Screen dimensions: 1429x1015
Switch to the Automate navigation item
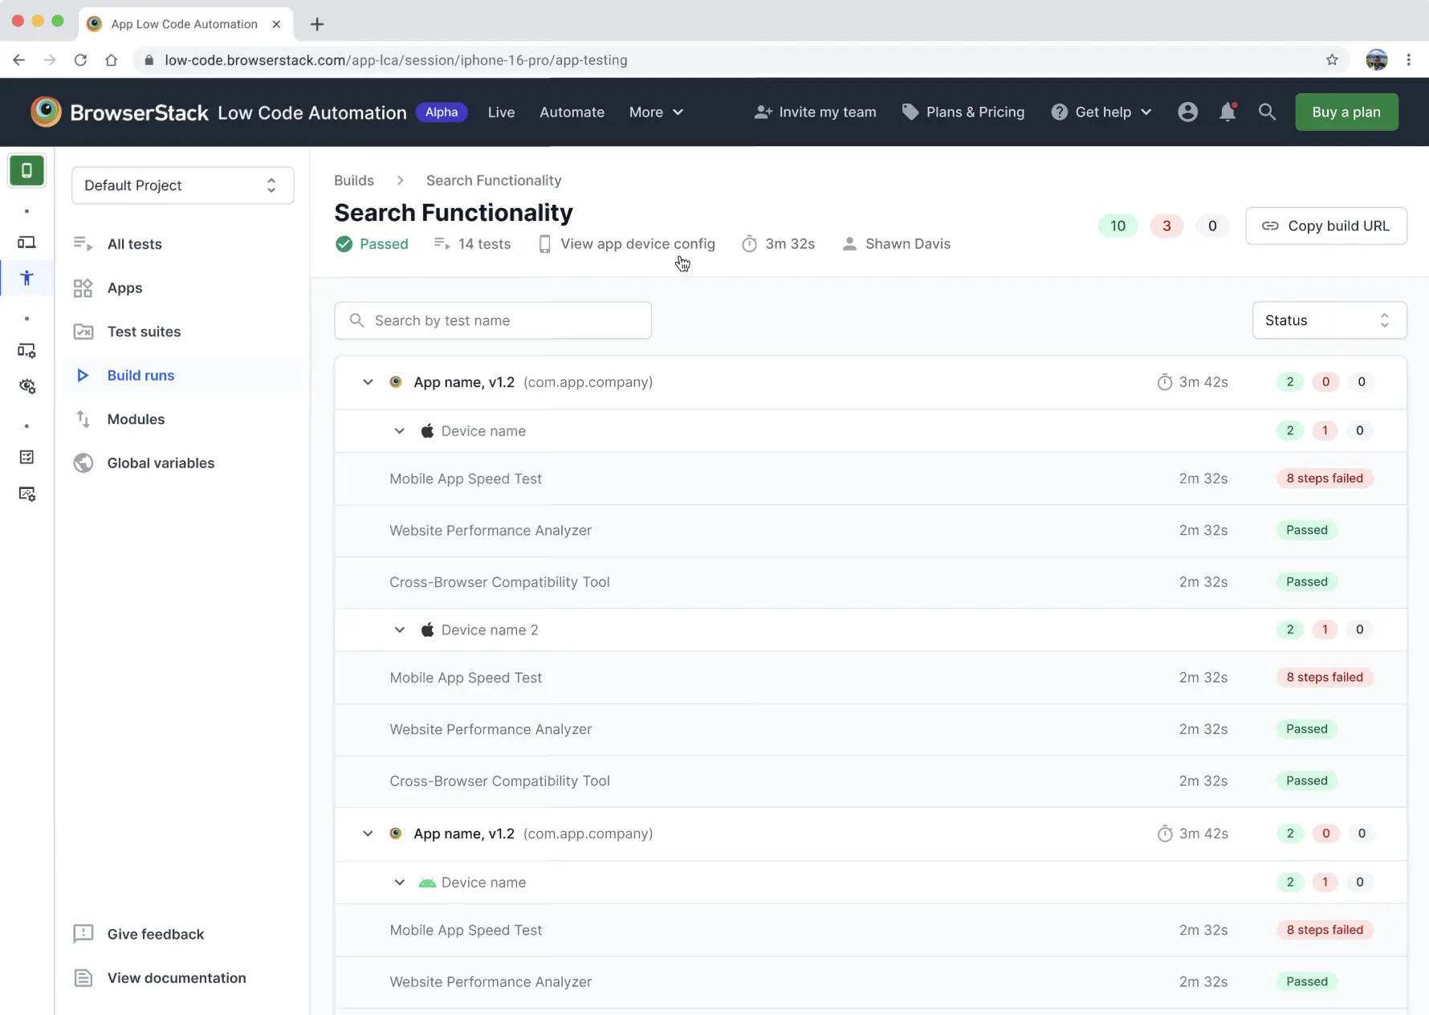pos(572,112)
